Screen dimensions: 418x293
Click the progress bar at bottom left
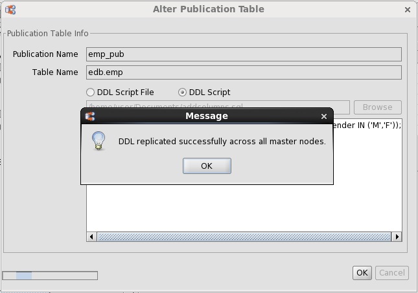pos(50,276)
